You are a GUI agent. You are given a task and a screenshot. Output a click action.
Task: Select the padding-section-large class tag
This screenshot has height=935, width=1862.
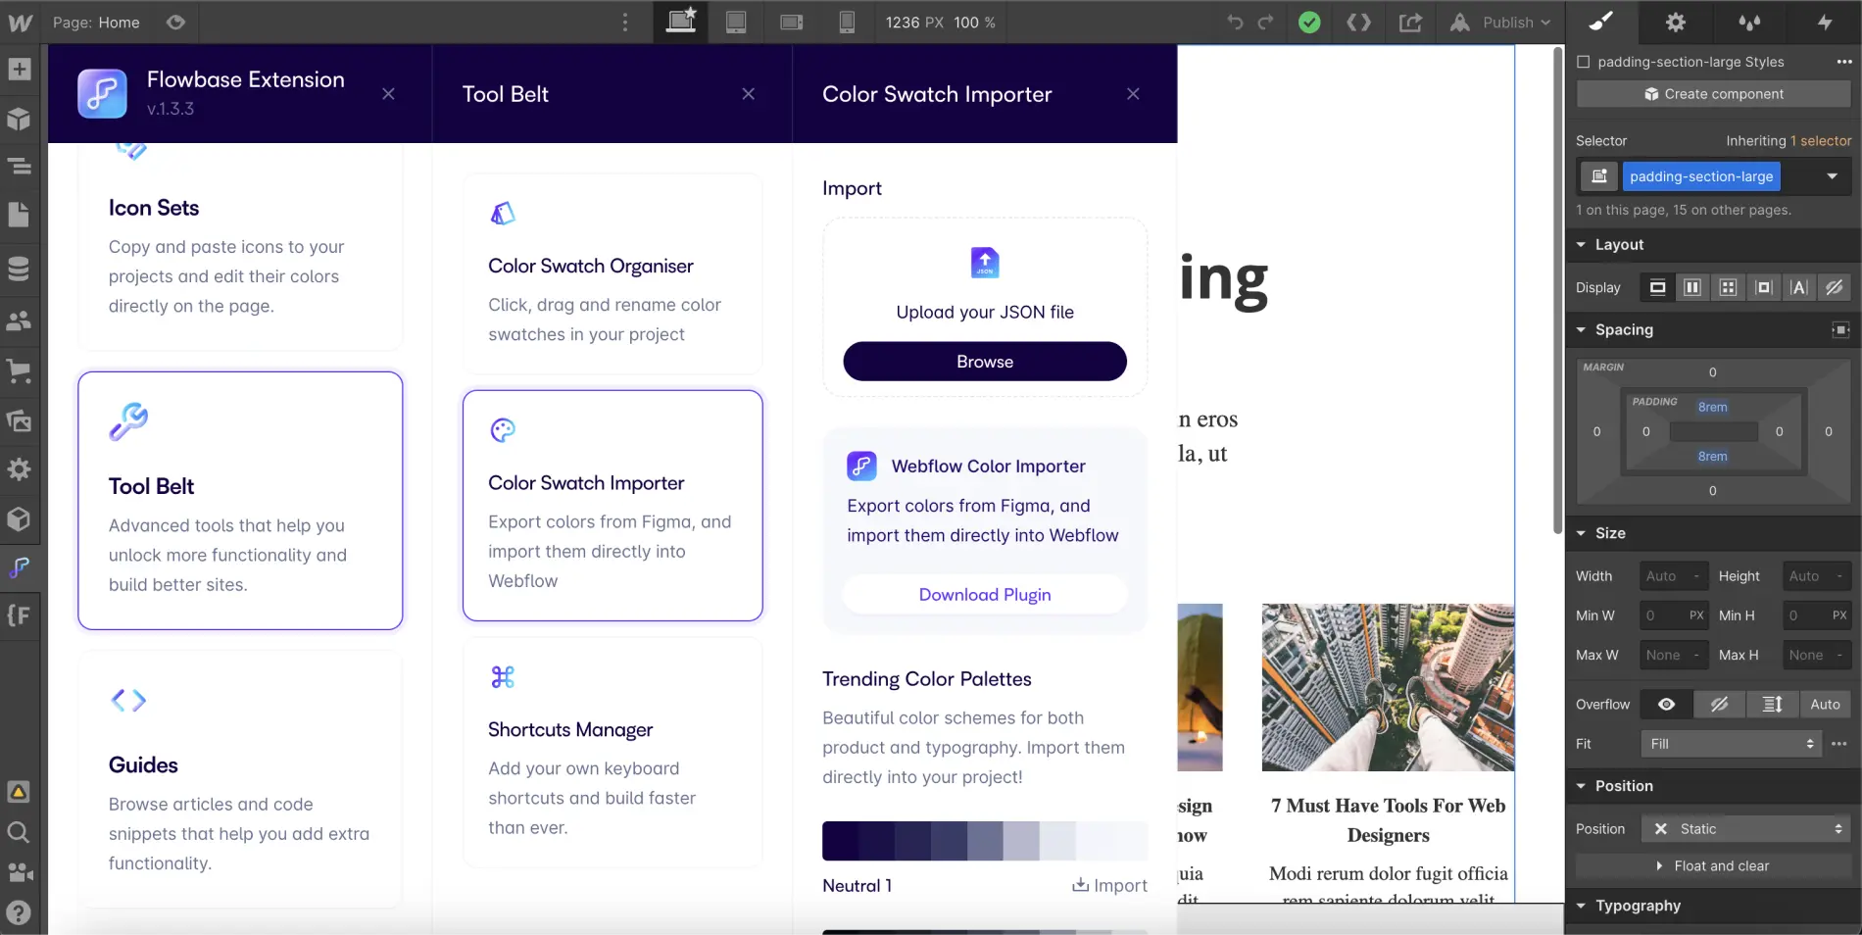[1701, 176]
